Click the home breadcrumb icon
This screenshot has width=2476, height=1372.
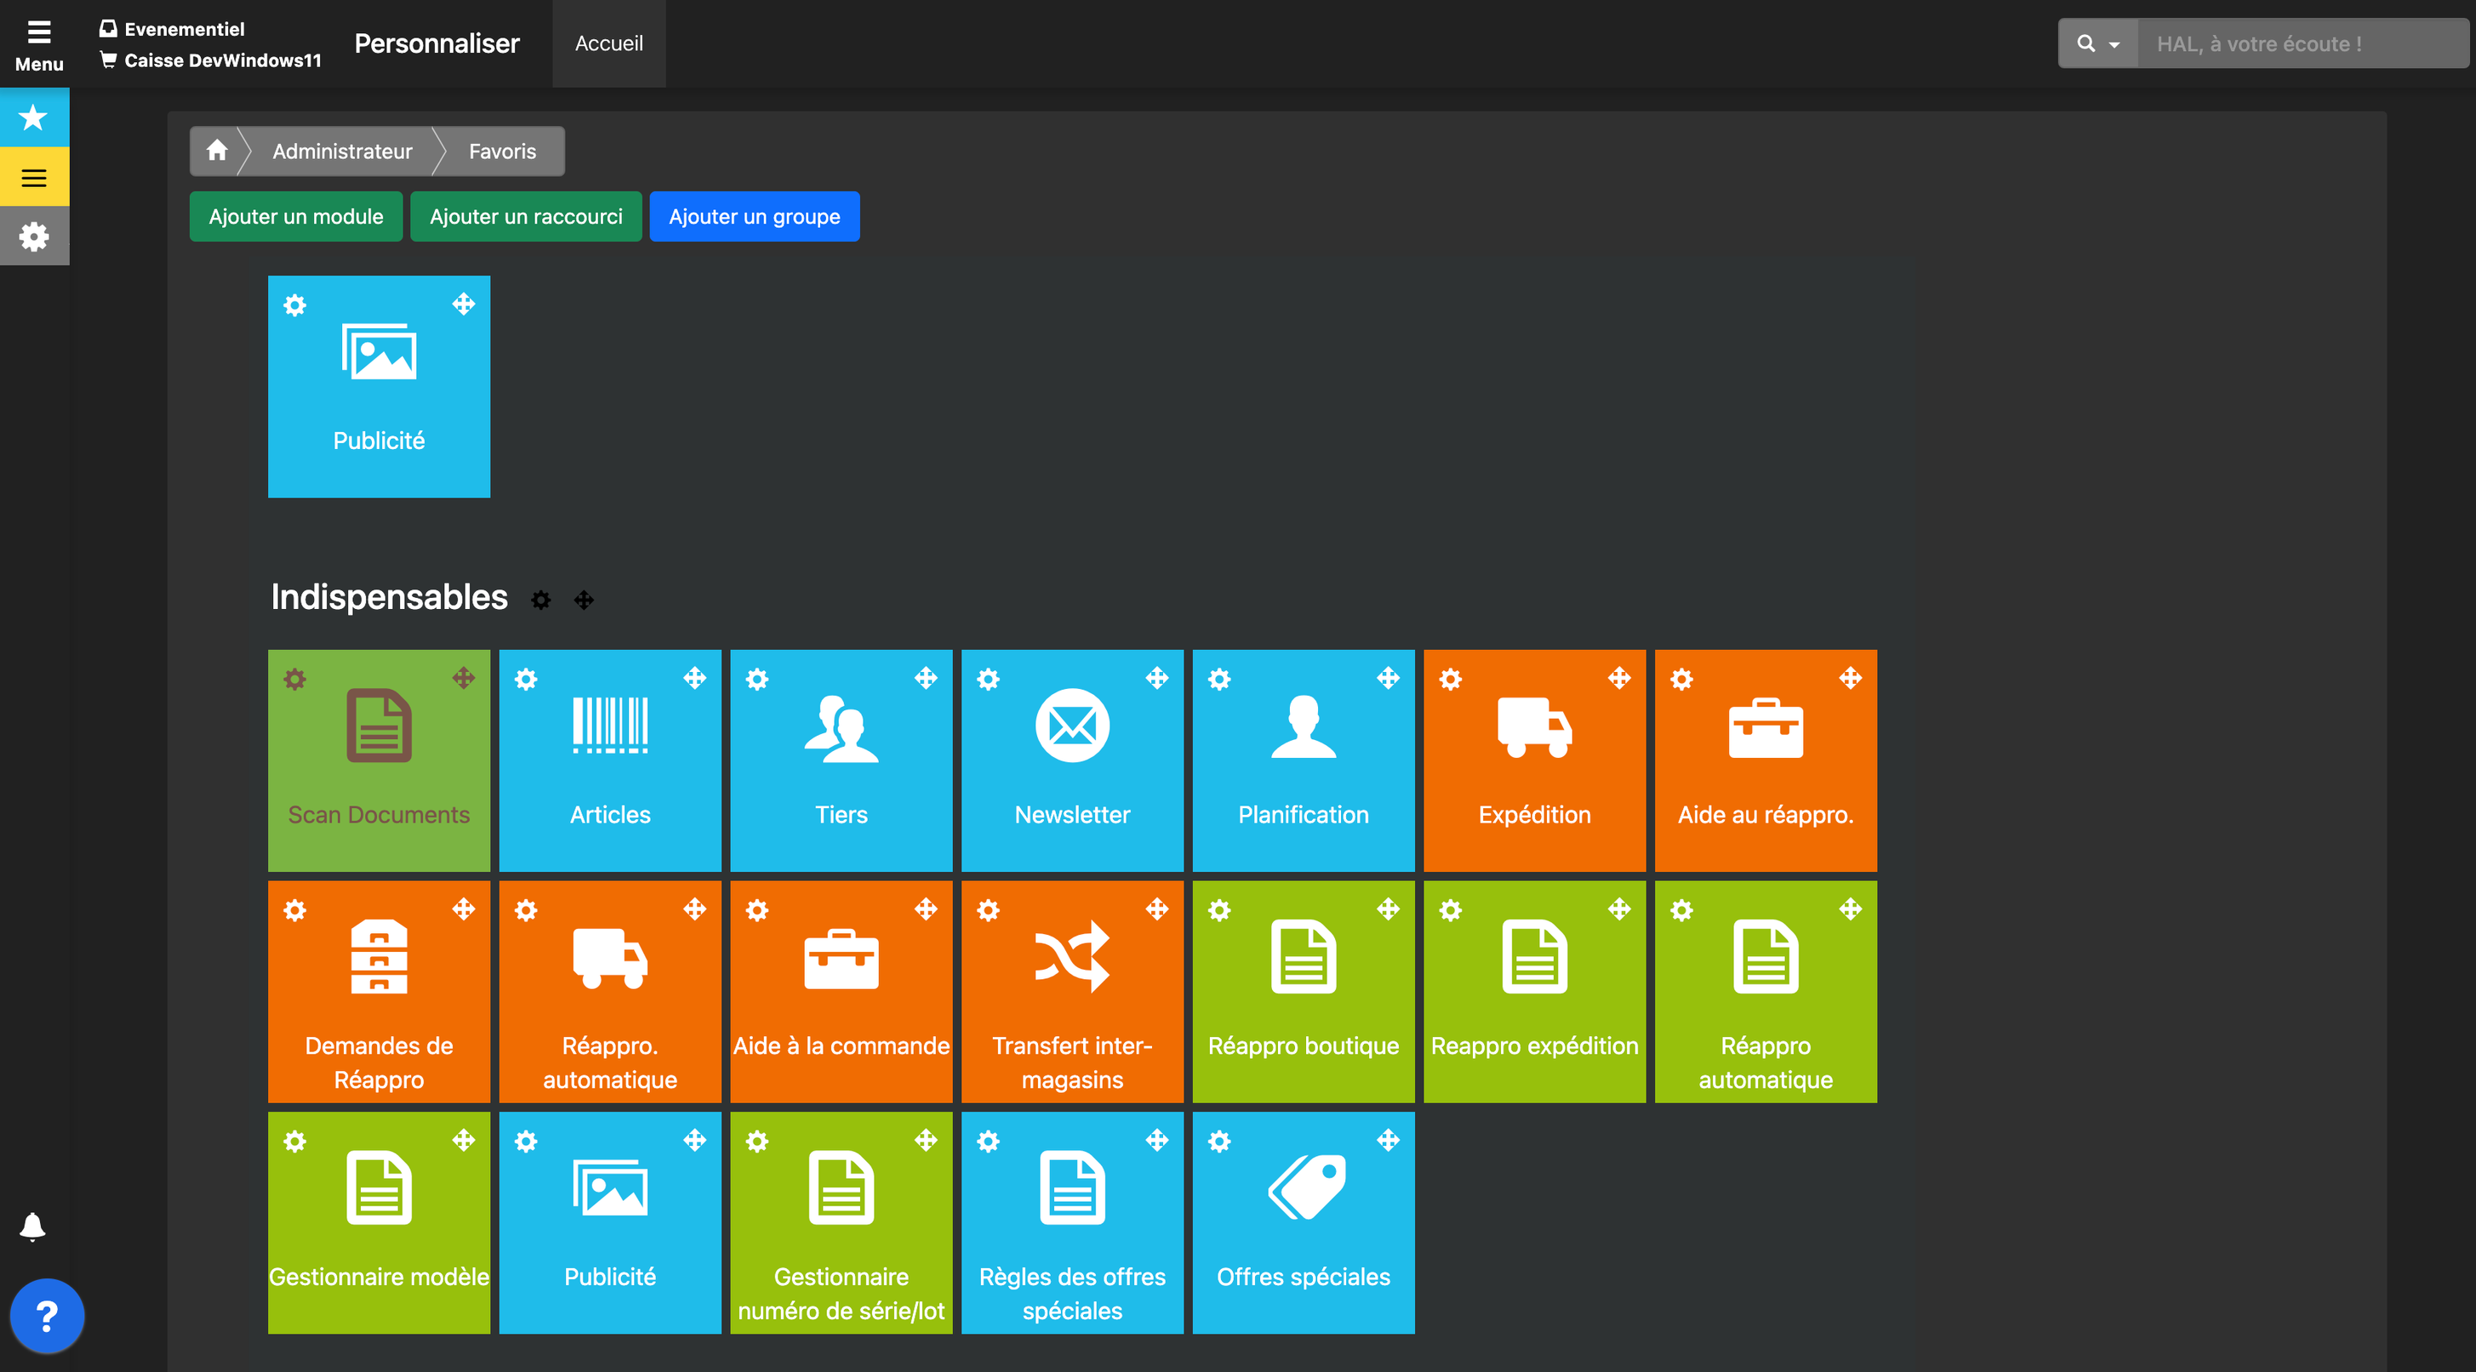tap(217, 151)
